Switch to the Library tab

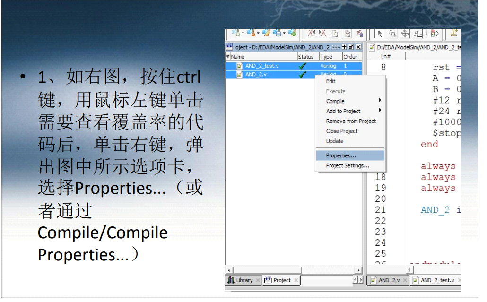pyautogui.click(x=244, y=280)
